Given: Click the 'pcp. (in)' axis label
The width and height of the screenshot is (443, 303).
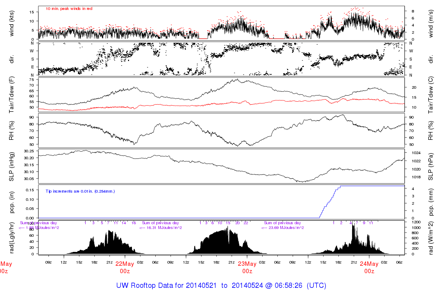Looking at the screenshot, I should pyautogui.click(x=12, y=202).
